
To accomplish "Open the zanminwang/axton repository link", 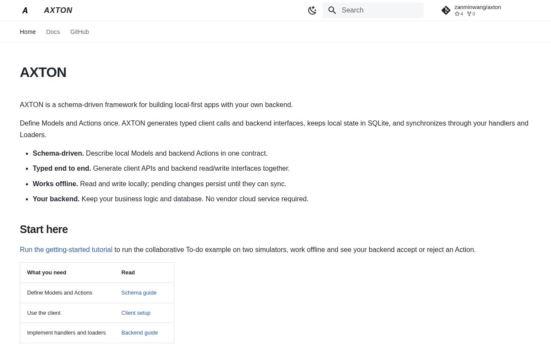I will click(x=478, y=10).
